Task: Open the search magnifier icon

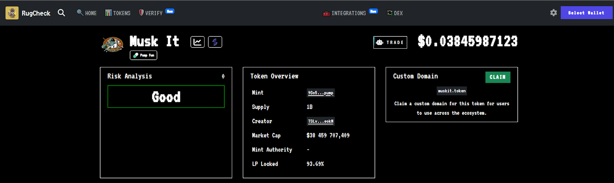Action: tap(61, 13)
